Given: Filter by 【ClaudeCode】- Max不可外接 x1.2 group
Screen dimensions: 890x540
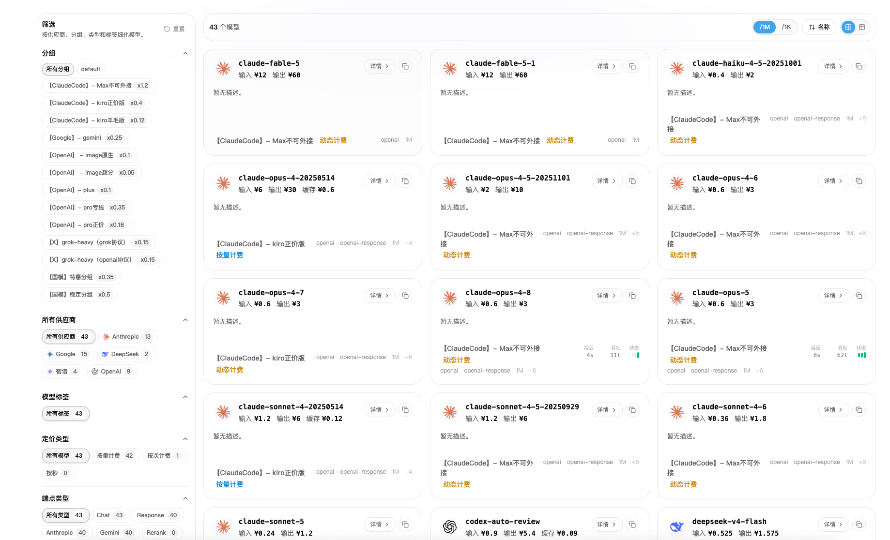Looking at the screenshot, I should tap(99, 86).
